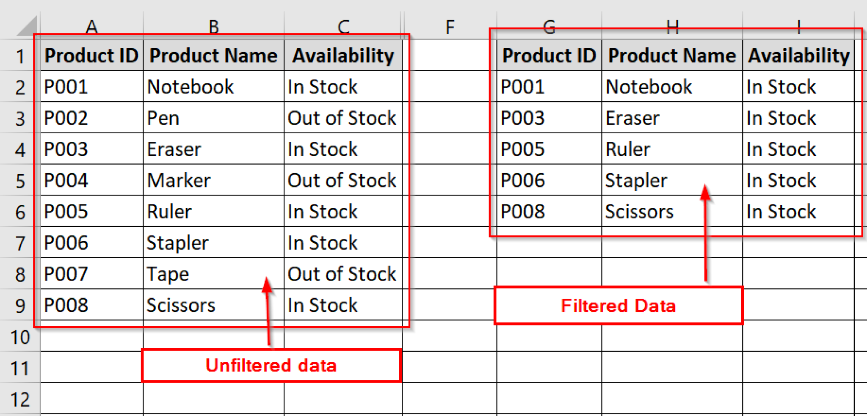Select the Out of Stock cell for Tape
867x416 pixels.
(x=343, y=274)
